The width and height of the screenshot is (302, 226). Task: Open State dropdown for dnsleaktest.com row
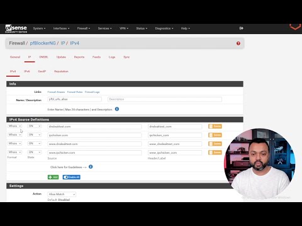pos(35,126)
